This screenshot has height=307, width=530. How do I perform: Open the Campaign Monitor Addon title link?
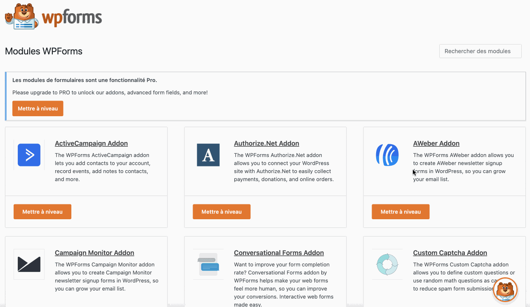[94, 253]
